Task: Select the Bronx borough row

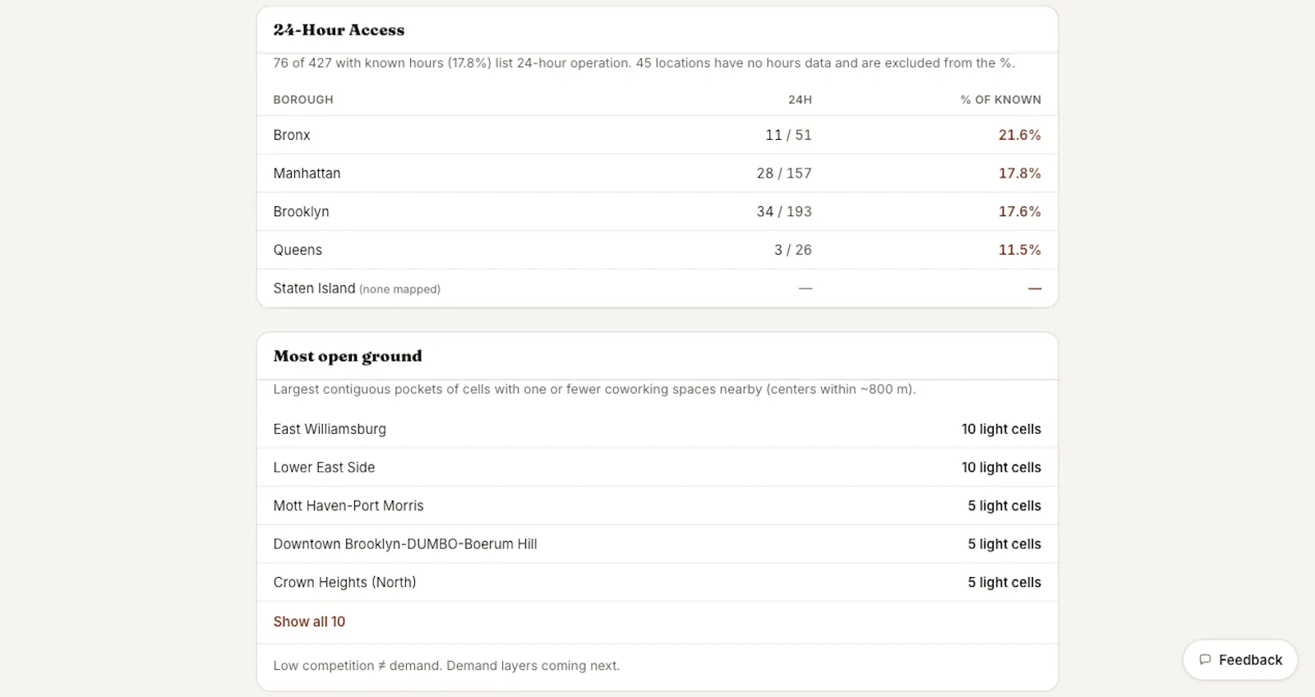Action: tap(657, 135)
